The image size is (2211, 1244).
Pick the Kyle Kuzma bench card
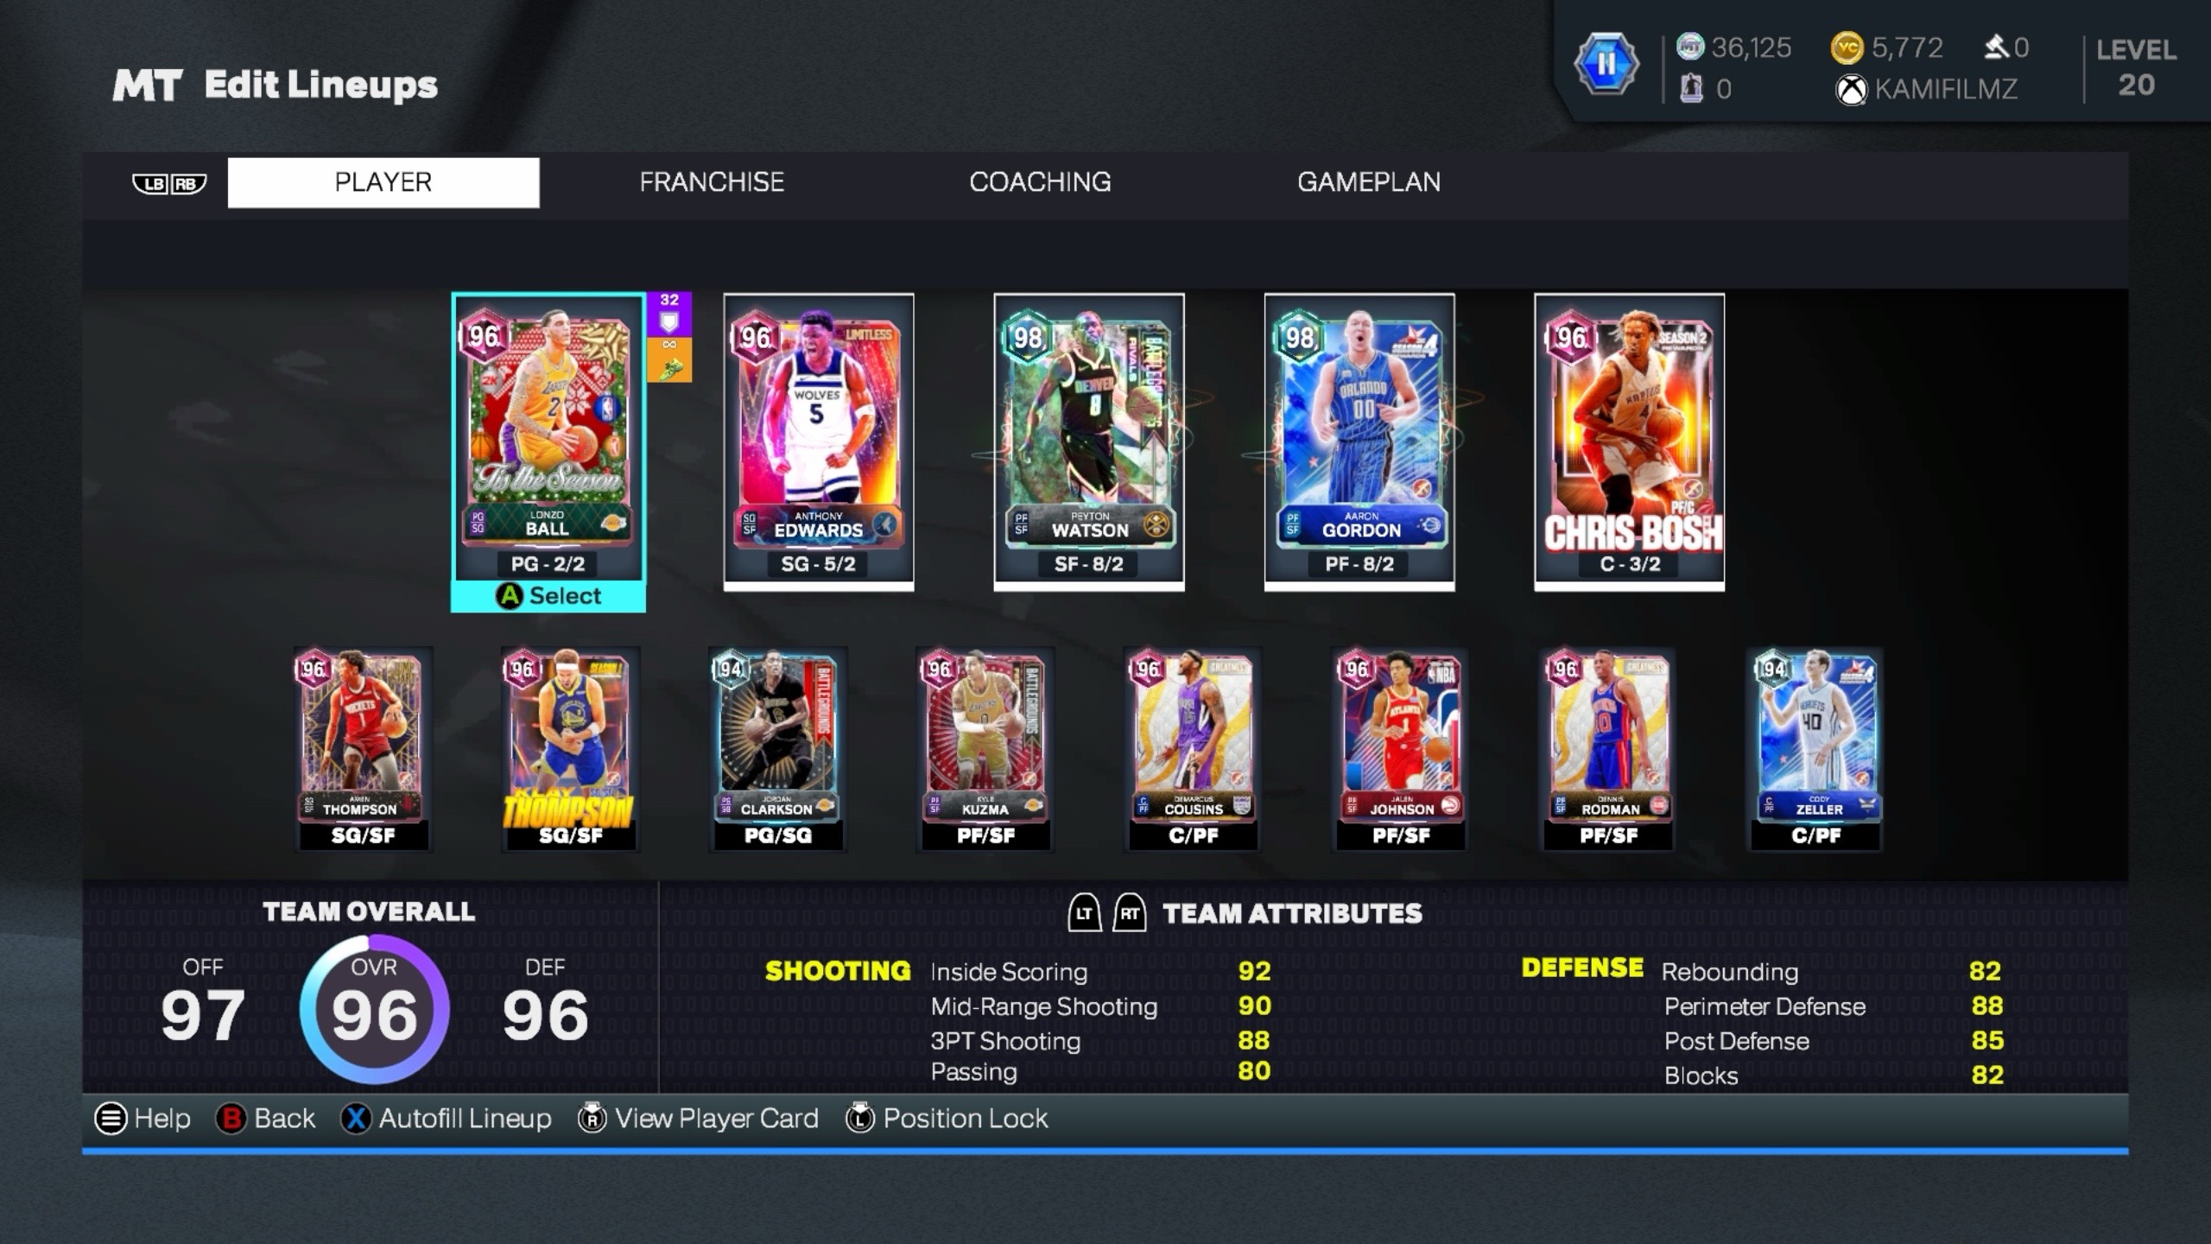pos(985,749)
